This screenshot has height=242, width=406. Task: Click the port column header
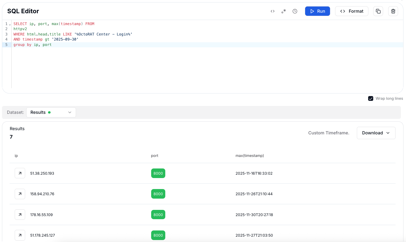coord(155,156)
